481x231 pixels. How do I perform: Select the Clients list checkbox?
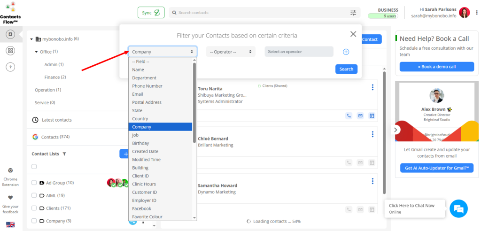click(x=34, y=208)
